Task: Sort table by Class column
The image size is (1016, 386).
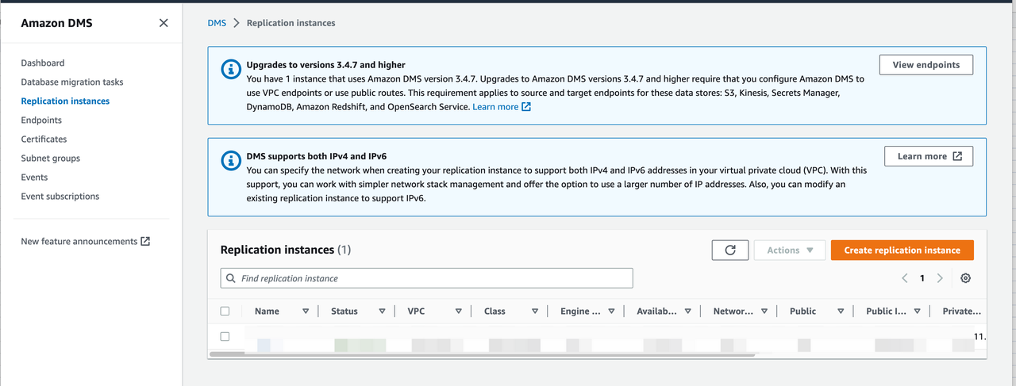Action: tap(535, 311)
